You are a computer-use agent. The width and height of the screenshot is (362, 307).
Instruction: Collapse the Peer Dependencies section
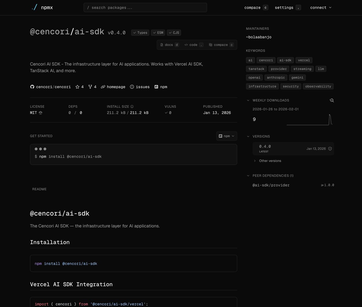pyautogui.click(x=248, y=176)
